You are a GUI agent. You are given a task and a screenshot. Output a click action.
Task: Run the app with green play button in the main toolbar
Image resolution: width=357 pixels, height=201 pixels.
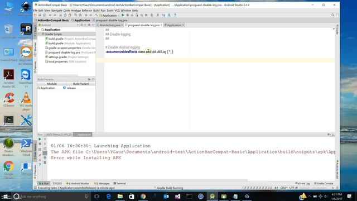[123, 15]
